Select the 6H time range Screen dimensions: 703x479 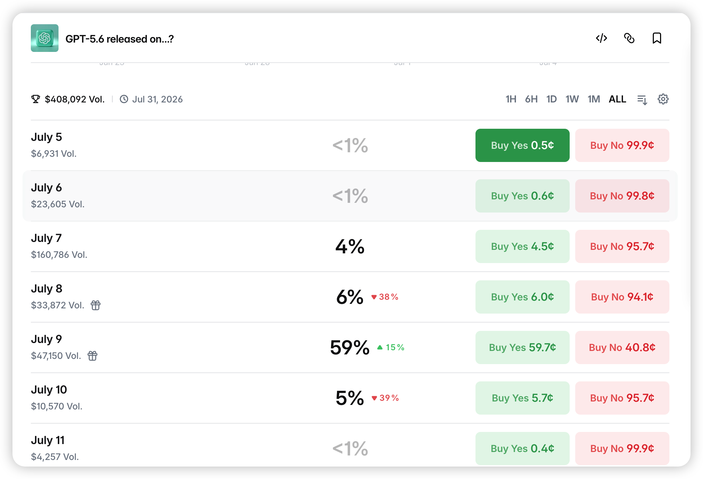531,99
